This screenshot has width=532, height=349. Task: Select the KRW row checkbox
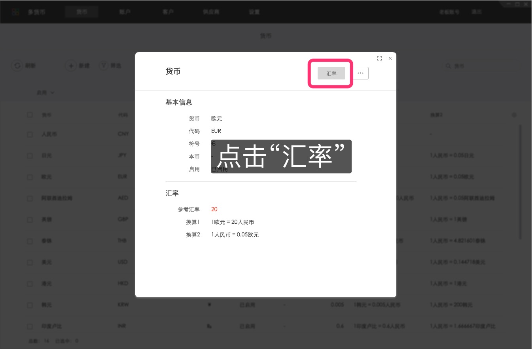(x=30, y=305)
